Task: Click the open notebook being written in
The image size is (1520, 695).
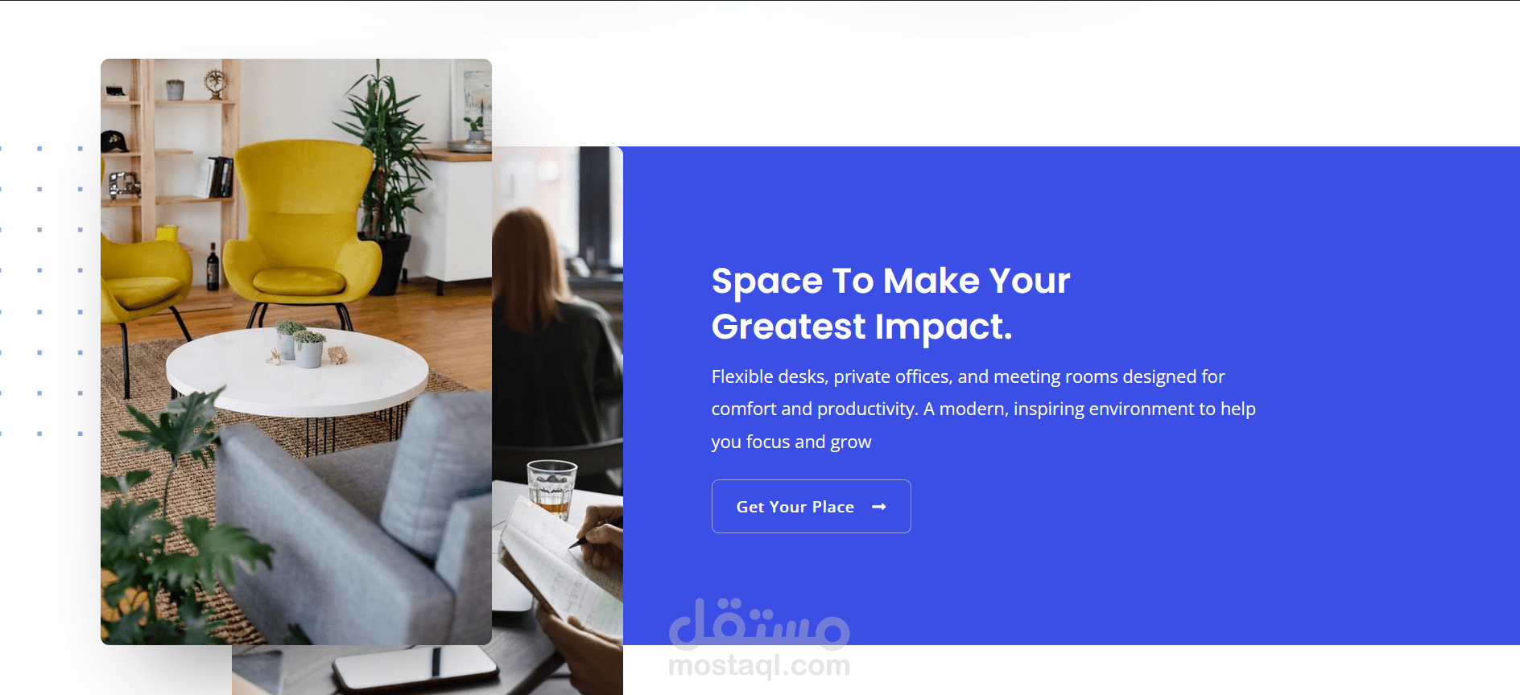Action: click(560, 563)
